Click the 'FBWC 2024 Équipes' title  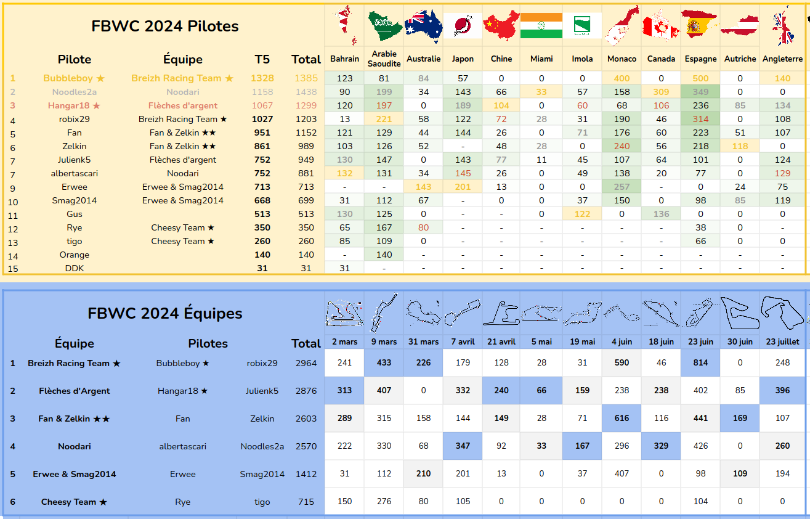(x=164, y=313)
